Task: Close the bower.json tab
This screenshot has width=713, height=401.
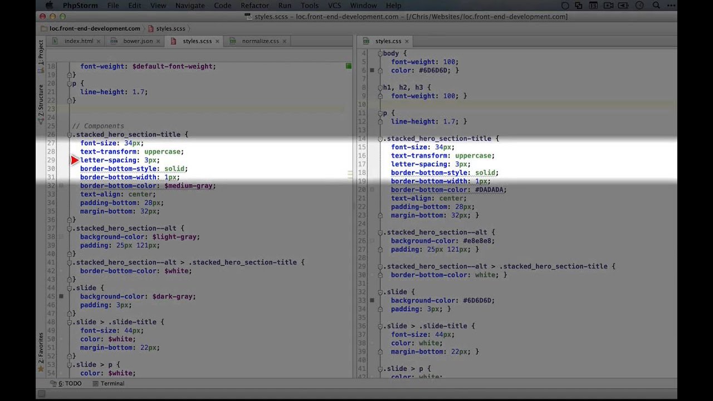Action: (158, 41)
